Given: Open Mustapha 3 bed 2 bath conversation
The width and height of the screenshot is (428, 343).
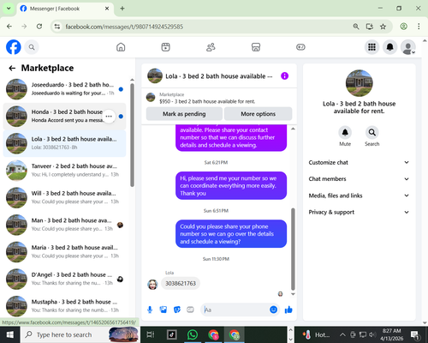Looking at the screenshot, I should [x=64, y=306].
